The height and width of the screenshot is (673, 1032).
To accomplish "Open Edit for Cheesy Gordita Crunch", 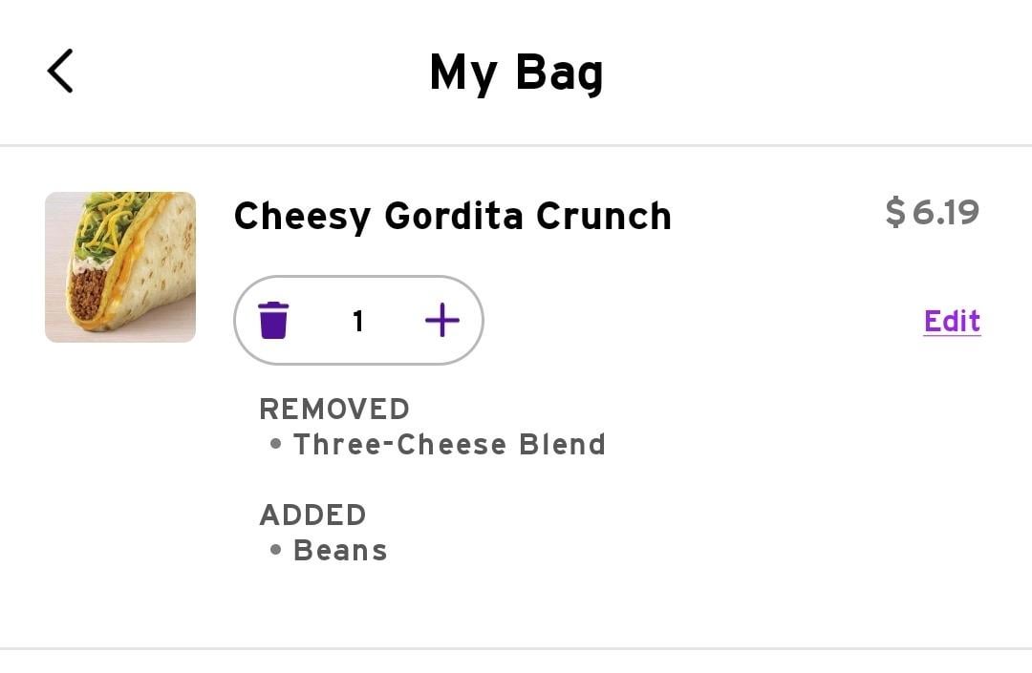I will point(952,321).
